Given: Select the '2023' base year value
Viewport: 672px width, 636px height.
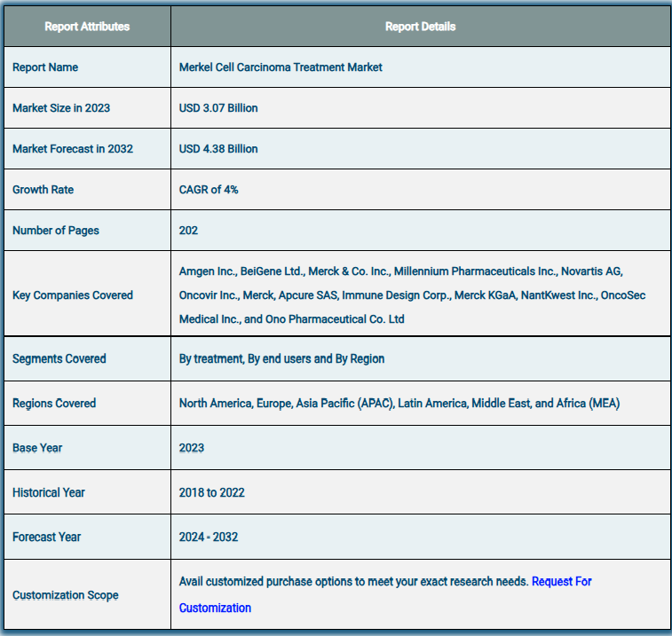Looking at the screenshot, I should (192, 448).
